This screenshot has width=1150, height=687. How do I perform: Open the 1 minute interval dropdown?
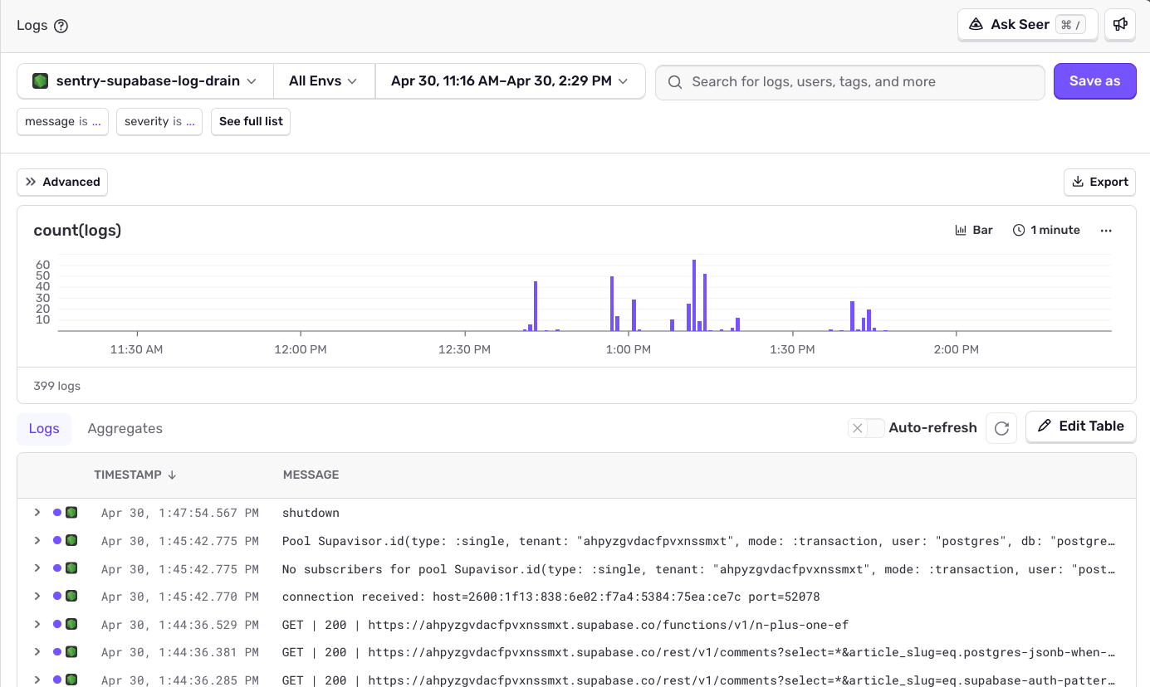pos(1046,230)
